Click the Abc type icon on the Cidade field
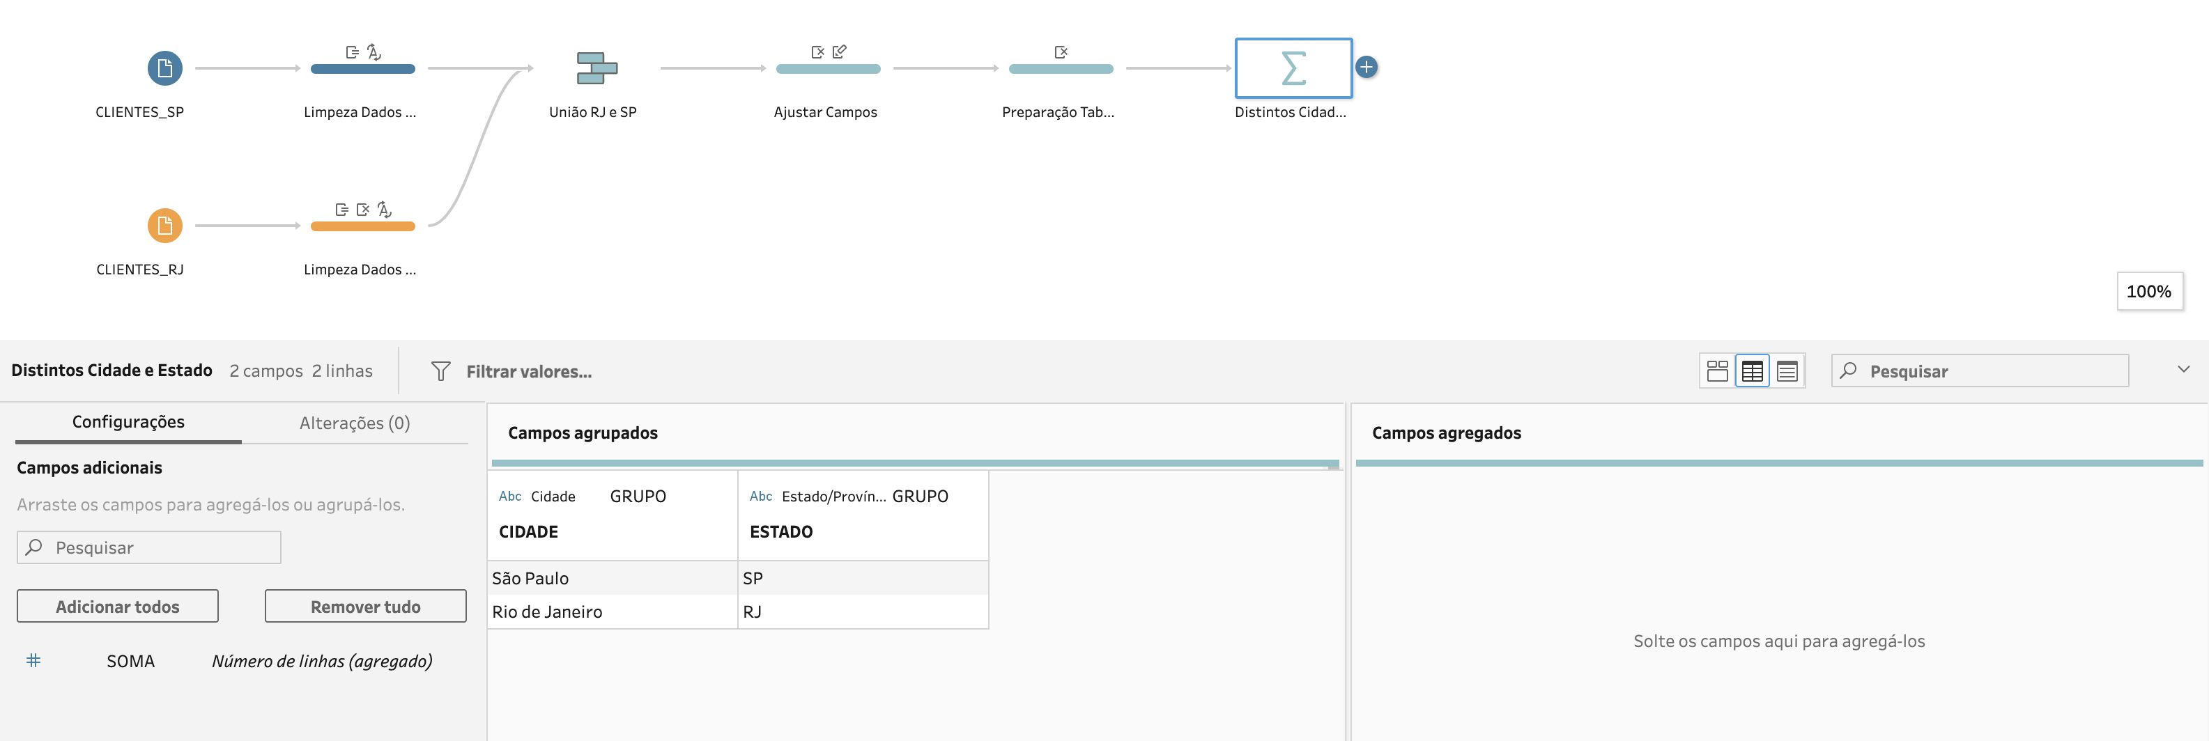This screenshot has width=2209, height=741. coord(511,495)
